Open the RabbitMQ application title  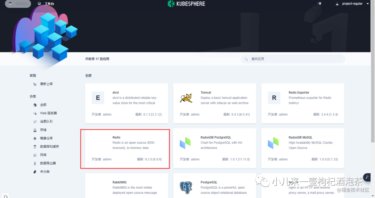point(119,182)
